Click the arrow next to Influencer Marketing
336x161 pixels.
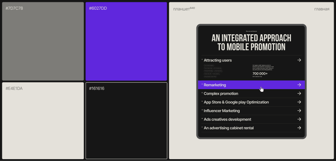click(299, 111)
